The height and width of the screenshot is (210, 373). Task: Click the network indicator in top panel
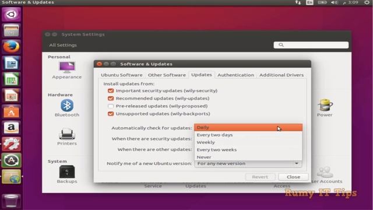[x=298, y=2]
